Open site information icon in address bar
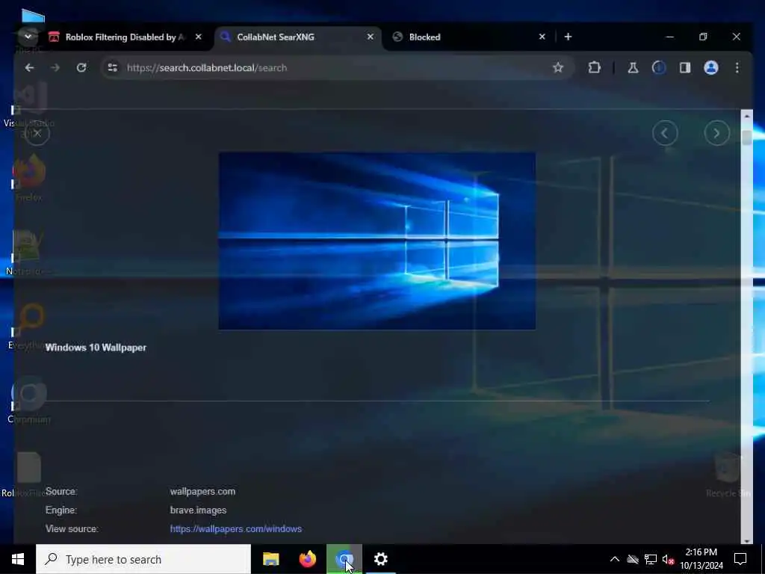Screen dimensions: 765x574 click(113, 68)
